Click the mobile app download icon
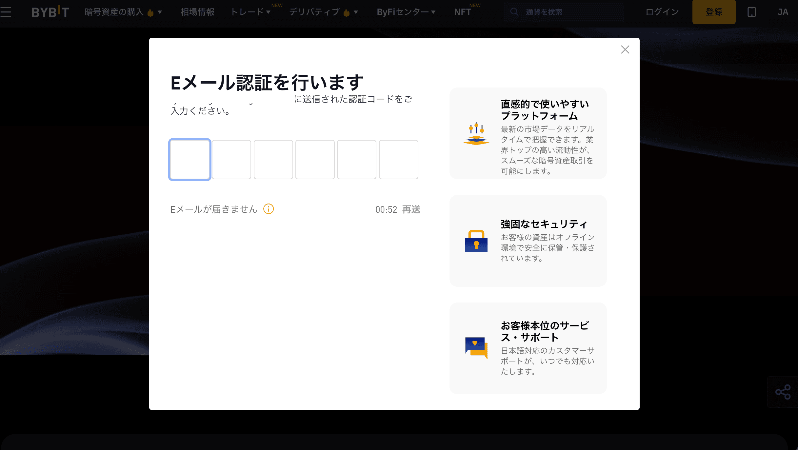This screenshot has width=798, height=450. click(x=751, y=12)
